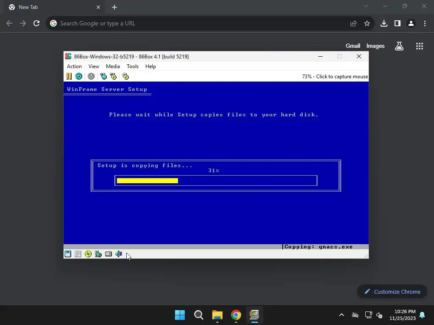Open the notification bell in taskbar

(423, 315)
